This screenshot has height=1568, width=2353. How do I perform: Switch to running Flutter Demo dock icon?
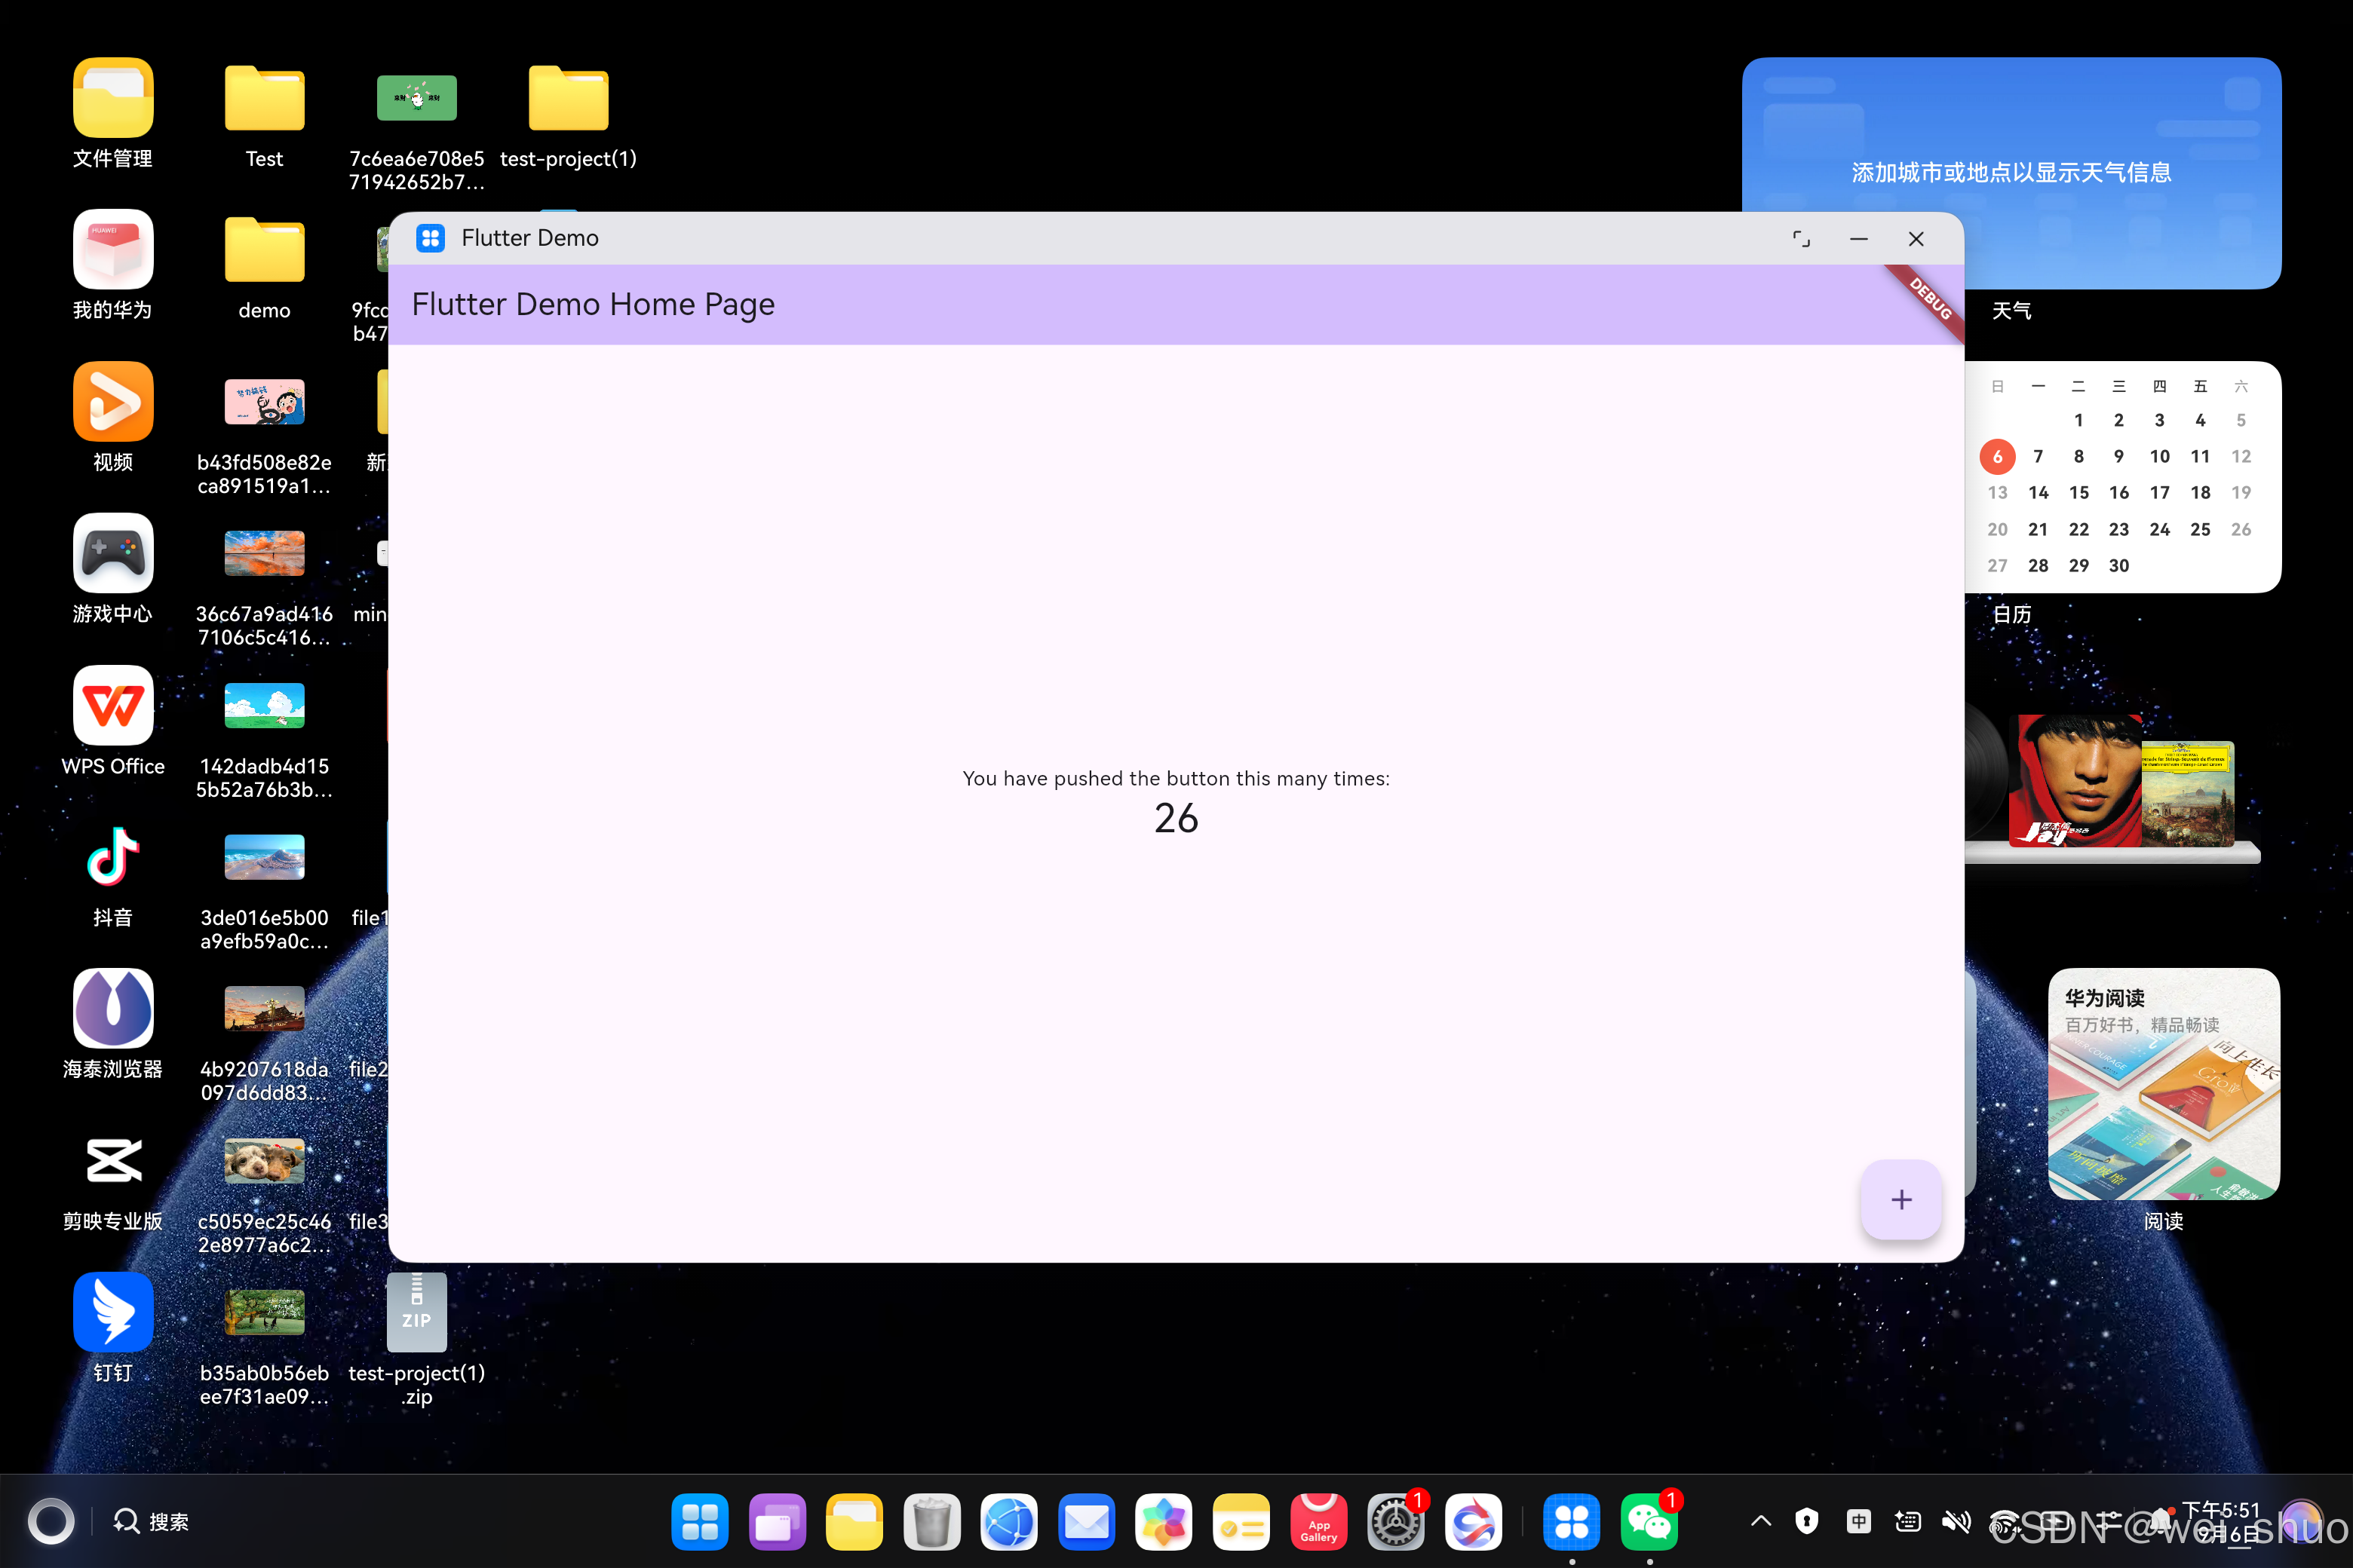coord(1572,1521)
